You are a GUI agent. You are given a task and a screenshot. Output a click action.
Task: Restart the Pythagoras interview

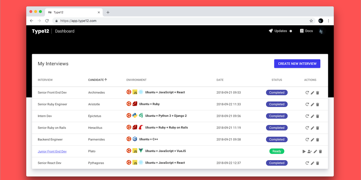[307, 163]
